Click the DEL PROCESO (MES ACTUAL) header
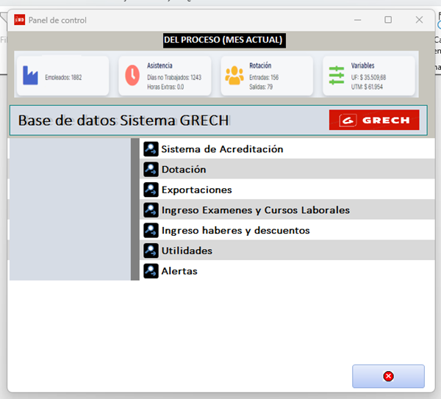This screenshot has width=441, height=399. (x=224, y=40)
